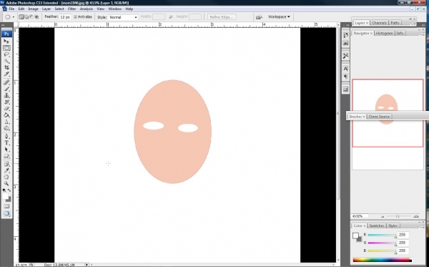Toggle Quick Mask mode in toolbox

(6, 206)
